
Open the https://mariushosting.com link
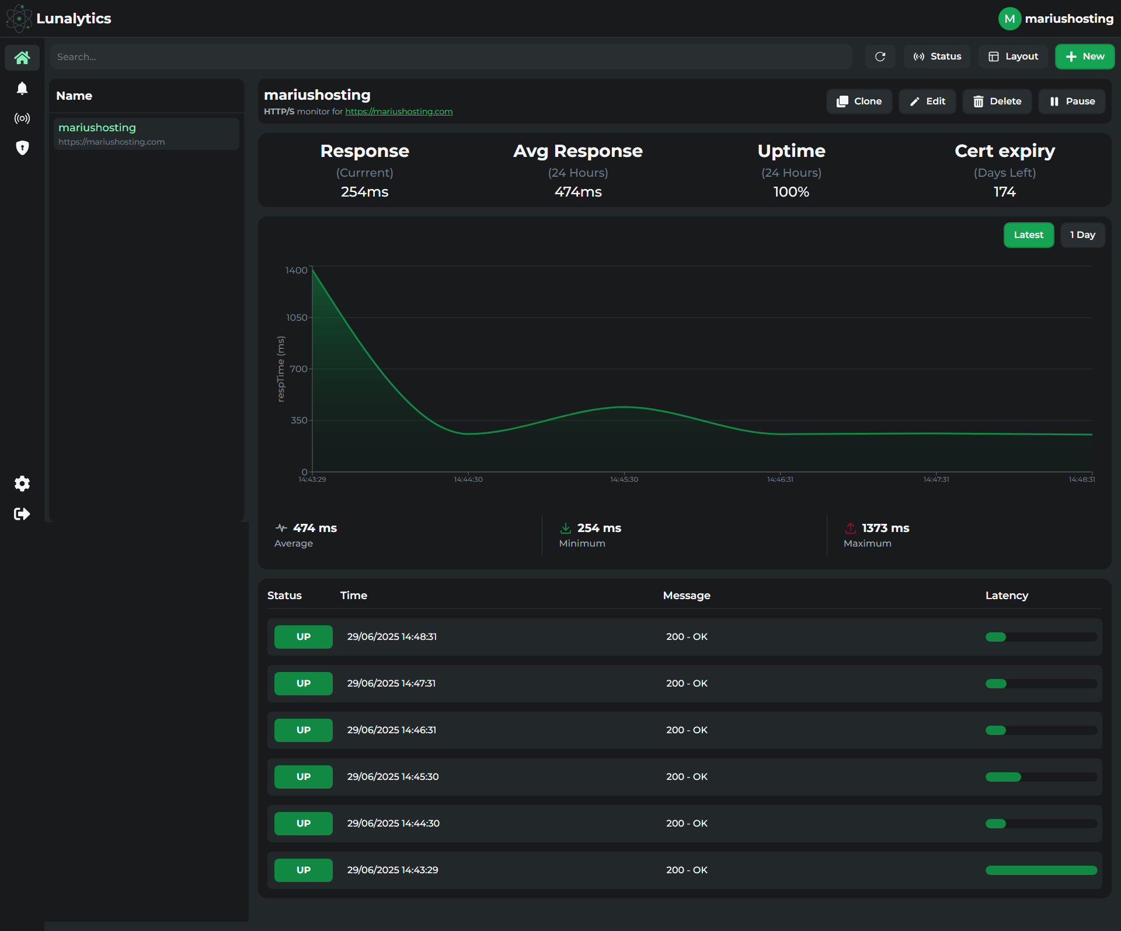coord(399,111)
